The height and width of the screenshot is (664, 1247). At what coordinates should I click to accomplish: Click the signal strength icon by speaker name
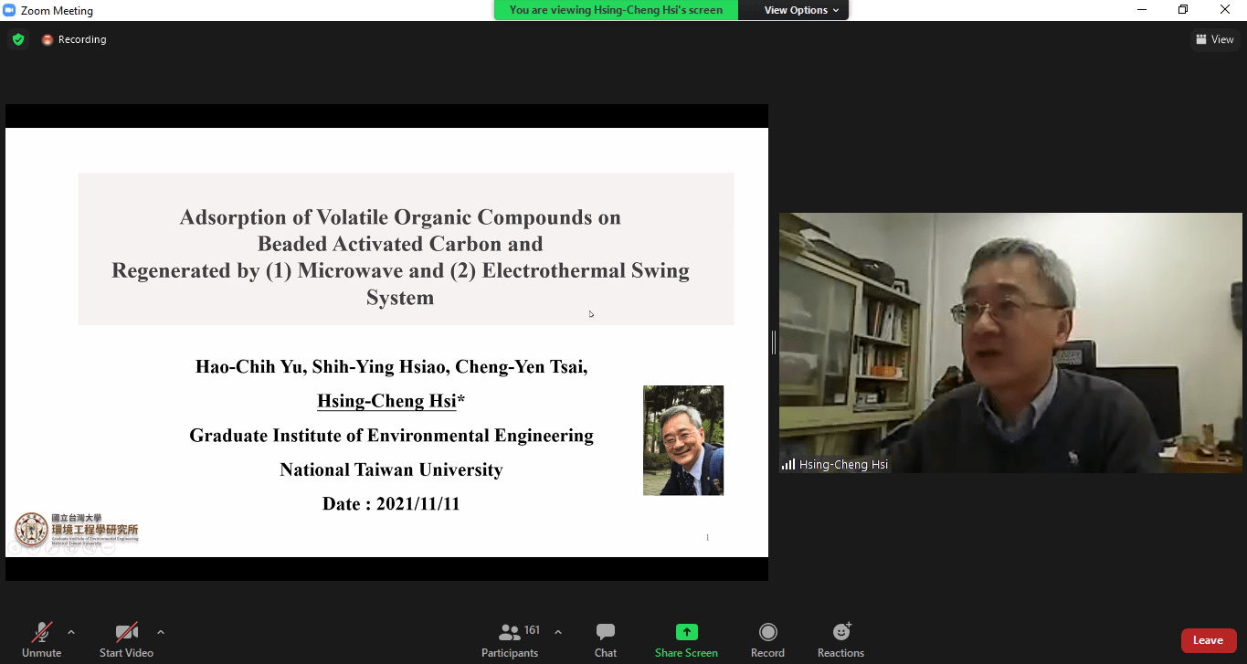(x=787, y=465)
